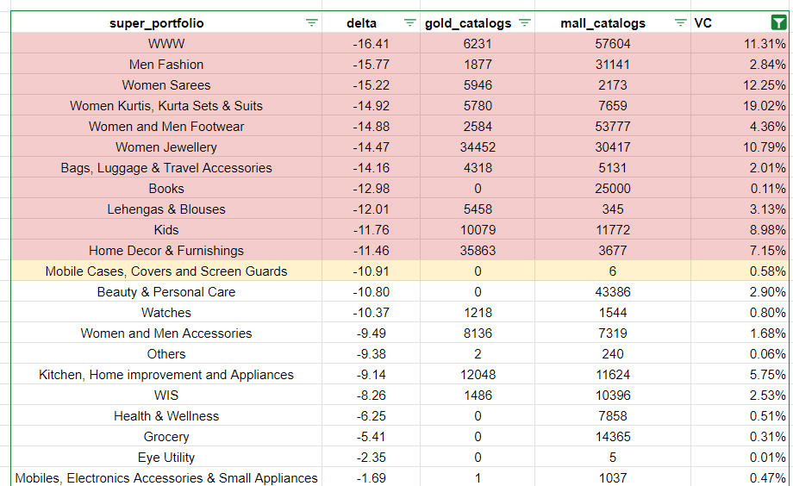
Task: Select the delta header cell
Action: click(x=361, y=23)
